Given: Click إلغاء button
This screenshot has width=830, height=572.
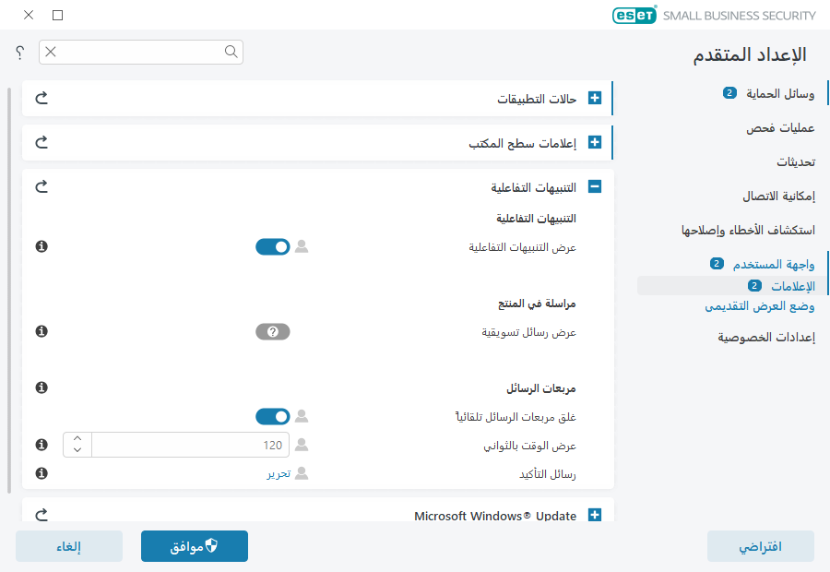Looking at the screenshot, I should coord(69,546).
